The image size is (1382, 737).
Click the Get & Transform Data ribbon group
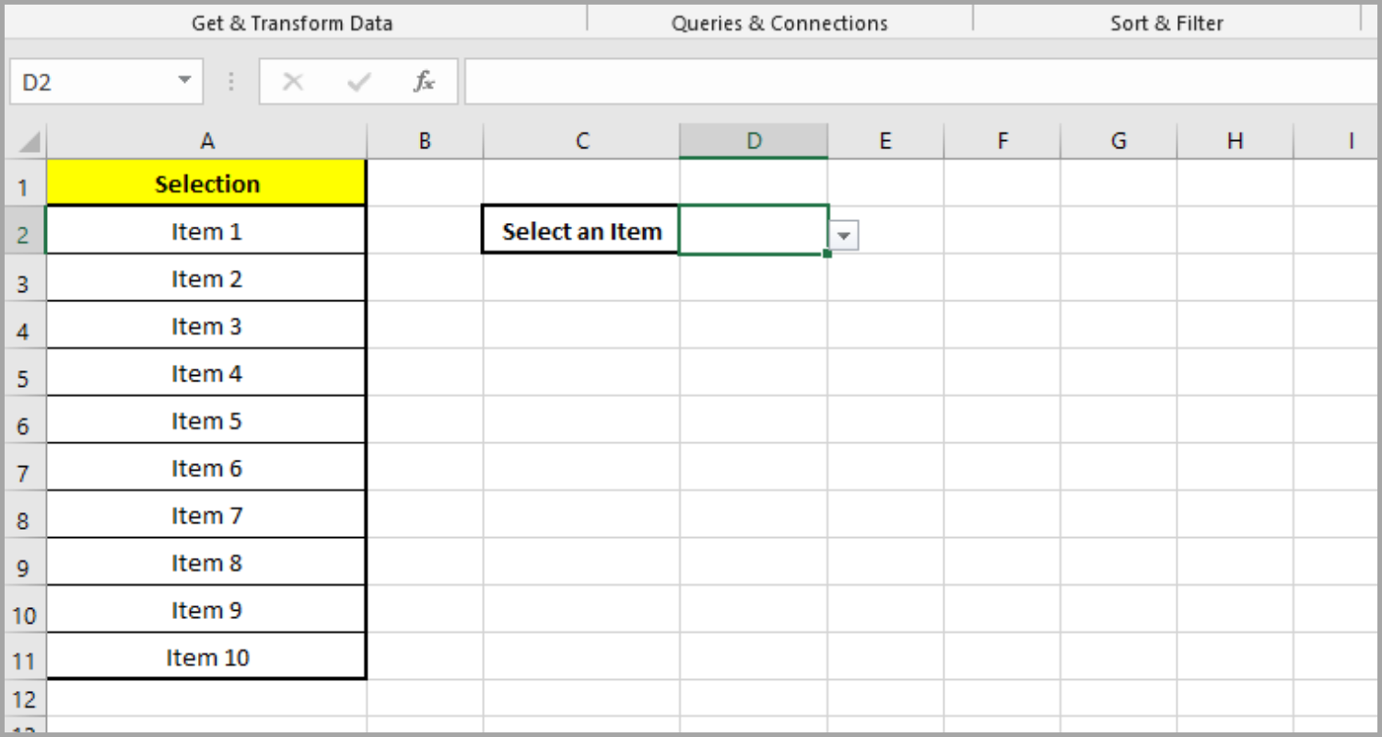(291, 22)
